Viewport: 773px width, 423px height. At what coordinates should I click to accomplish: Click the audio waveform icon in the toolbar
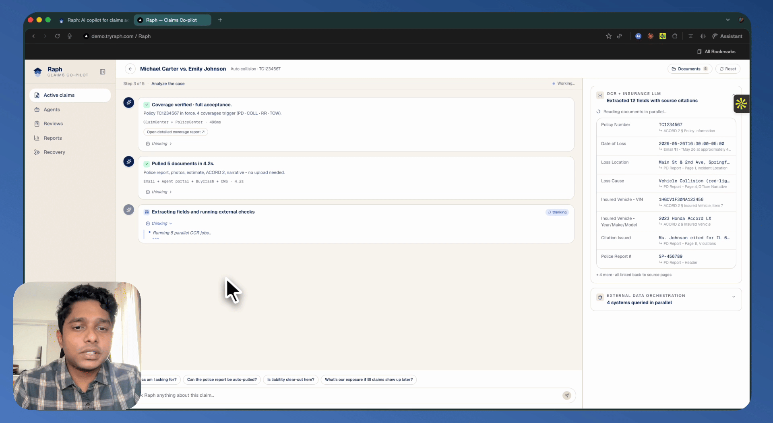click(703, 36)
